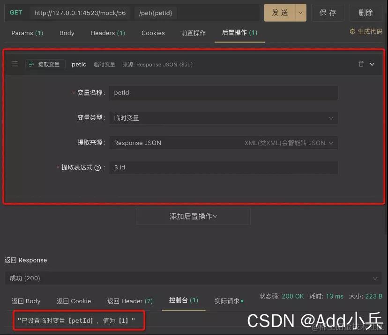Screen dimensions: 388x335
Task: Click the 添加后置操作 button
Action: [x=193, y=216]
